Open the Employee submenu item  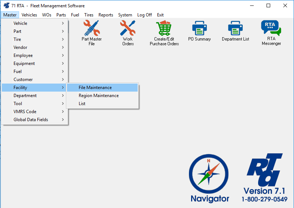35,55
